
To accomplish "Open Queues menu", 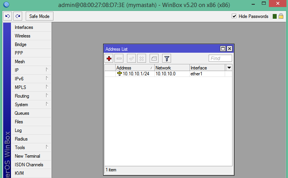I will pyautogui.click(x=31, y=113).
